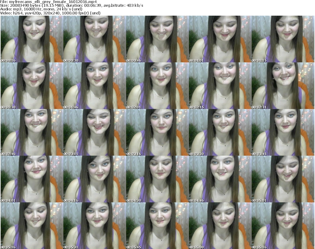
Task: Choose the frame timestamped 00:04:01
Action: click(x=32, y=179)
